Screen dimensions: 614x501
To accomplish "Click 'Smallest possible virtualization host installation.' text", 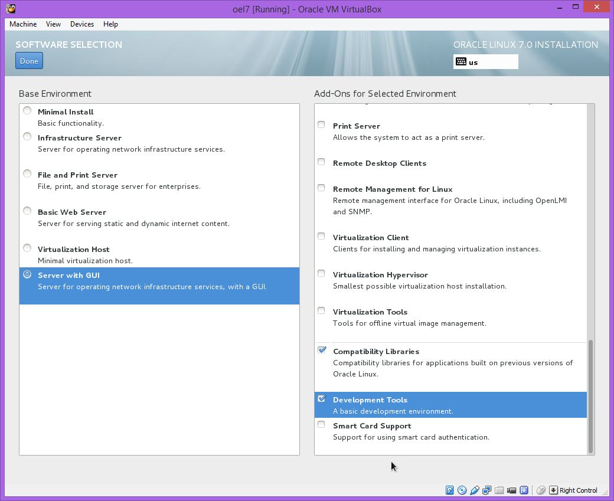I will click(420, 286).
